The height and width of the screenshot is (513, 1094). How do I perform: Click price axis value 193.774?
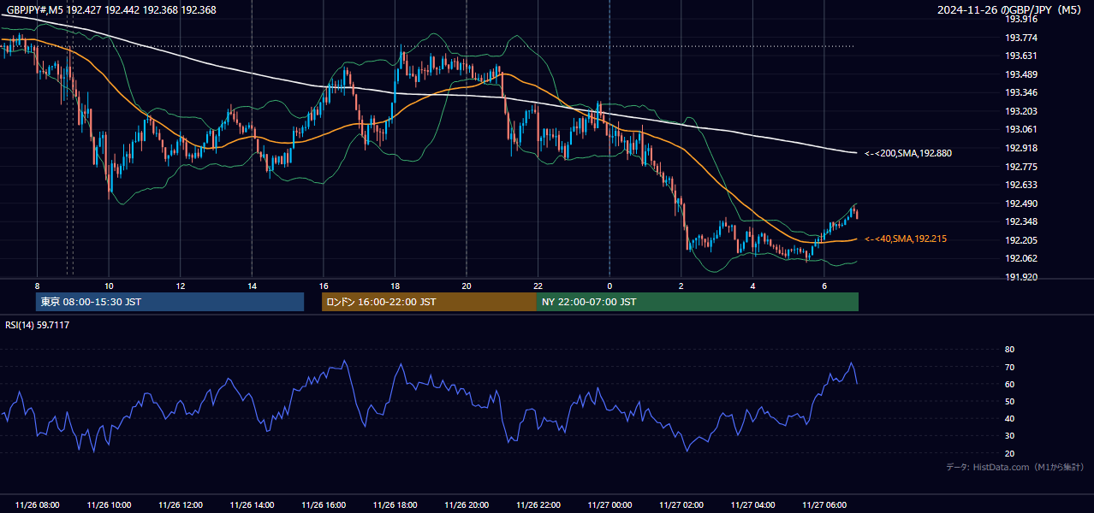1021,38
